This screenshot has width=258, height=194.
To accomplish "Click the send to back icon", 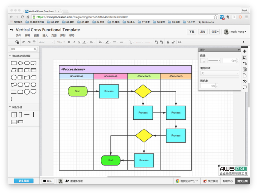I will click(162, 42).
